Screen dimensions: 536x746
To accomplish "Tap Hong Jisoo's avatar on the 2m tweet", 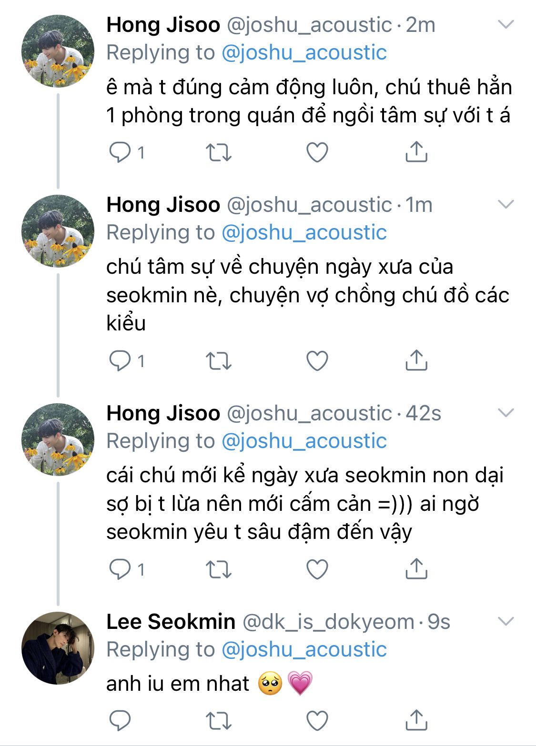I will click(58, 51).
